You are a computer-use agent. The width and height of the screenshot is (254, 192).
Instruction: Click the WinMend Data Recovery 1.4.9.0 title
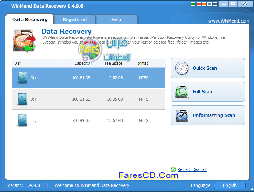[47, 6]
